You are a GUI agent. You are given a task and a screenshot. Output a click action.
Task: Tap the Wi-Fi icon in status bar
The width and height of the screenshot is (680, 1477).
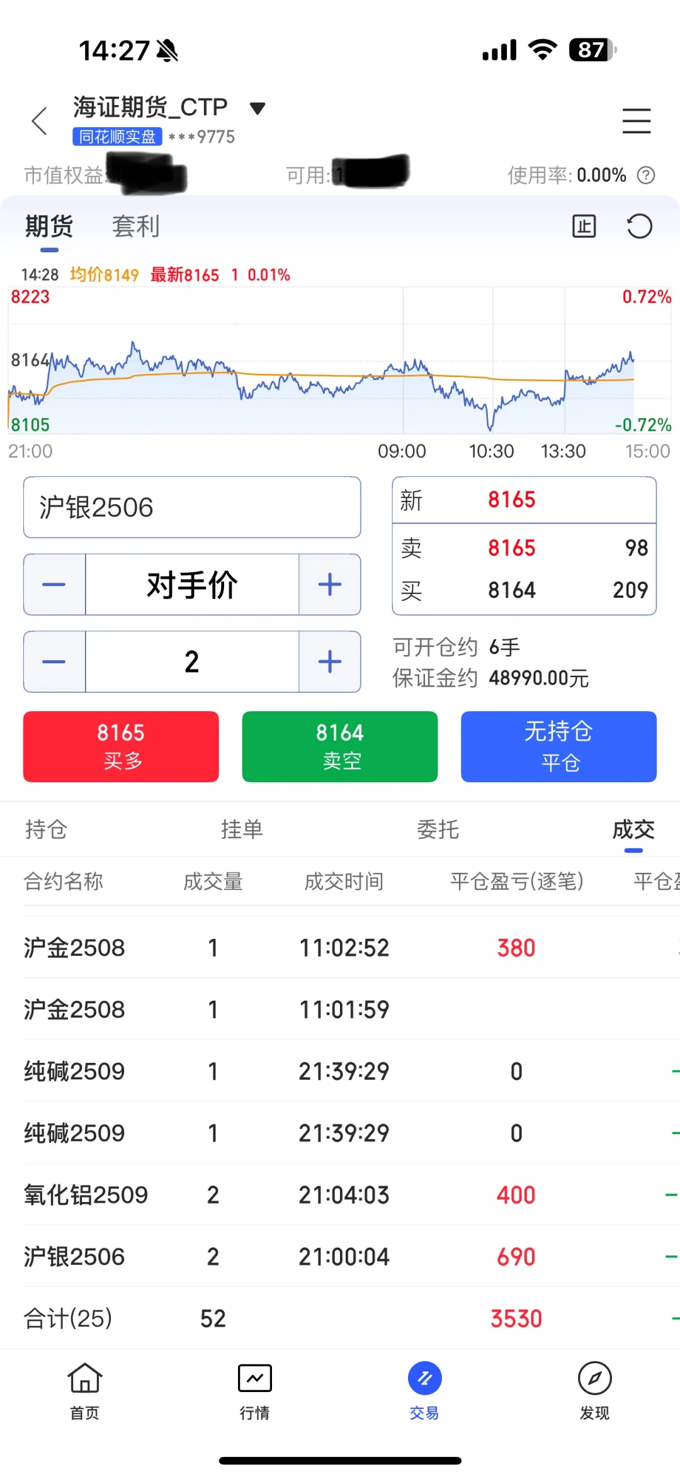543,49
